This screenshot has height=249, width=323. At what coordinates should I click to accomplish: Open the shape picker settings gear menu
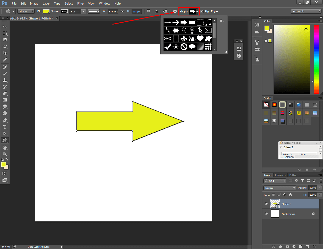[x=221, y=21]
